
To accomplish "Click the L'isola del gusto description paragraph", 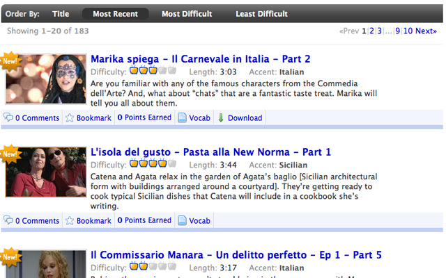I will click(234, 192).
